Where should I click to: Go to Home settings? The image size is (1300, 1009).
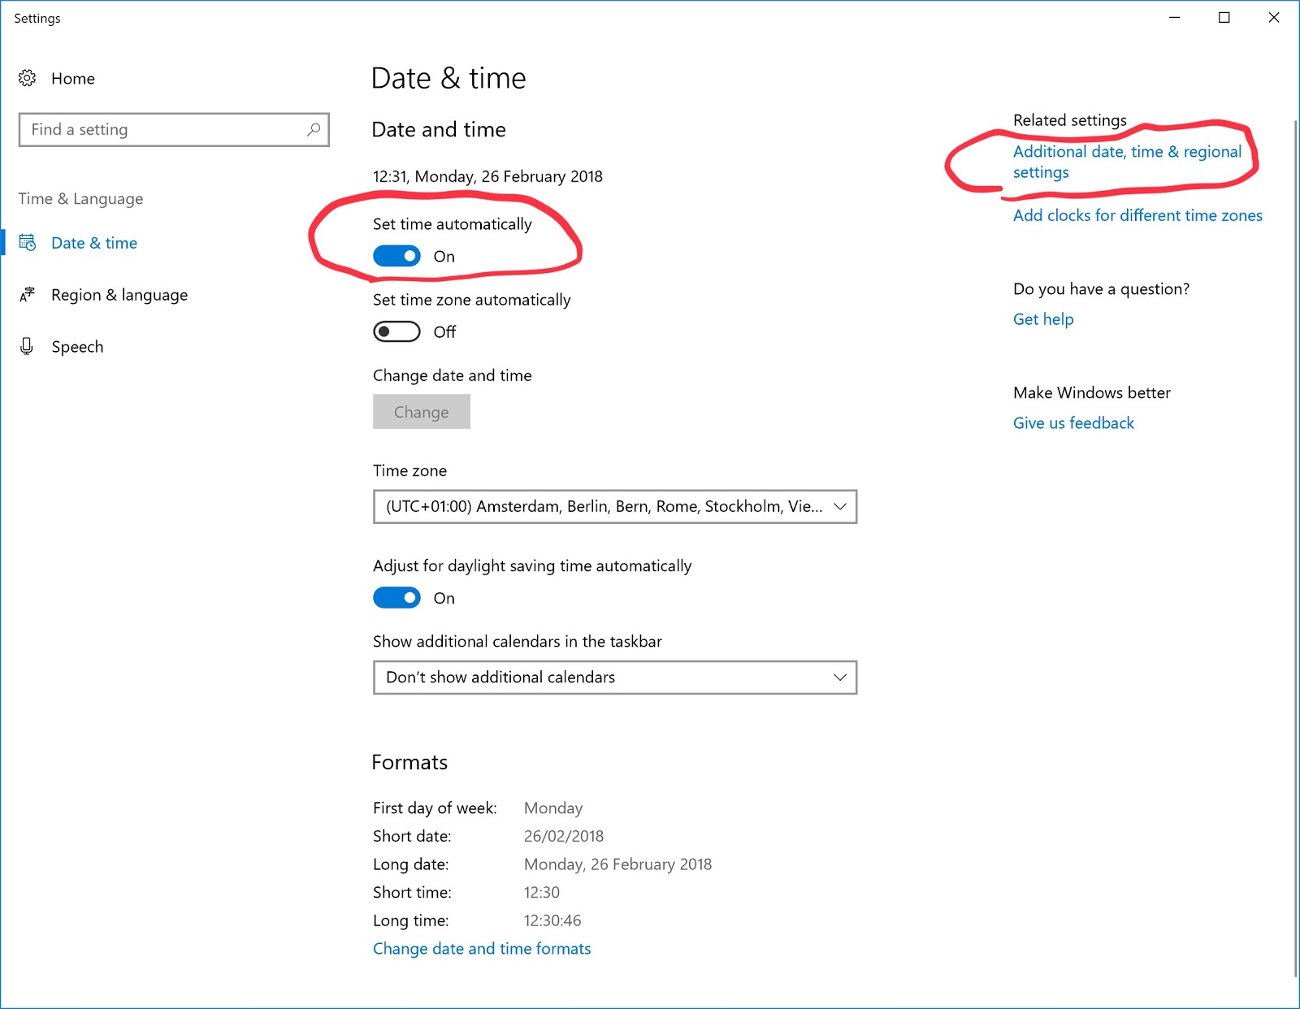pos(73,79)
